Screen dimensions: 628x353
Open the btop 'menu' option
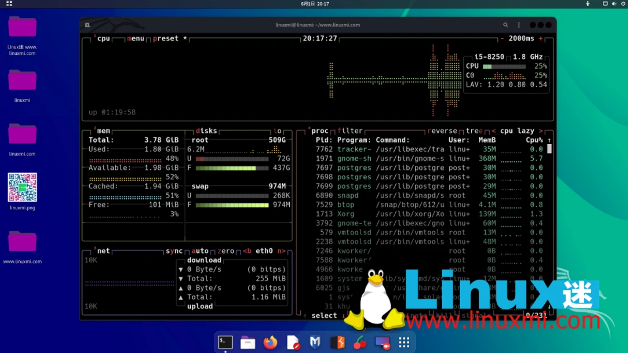136,39
